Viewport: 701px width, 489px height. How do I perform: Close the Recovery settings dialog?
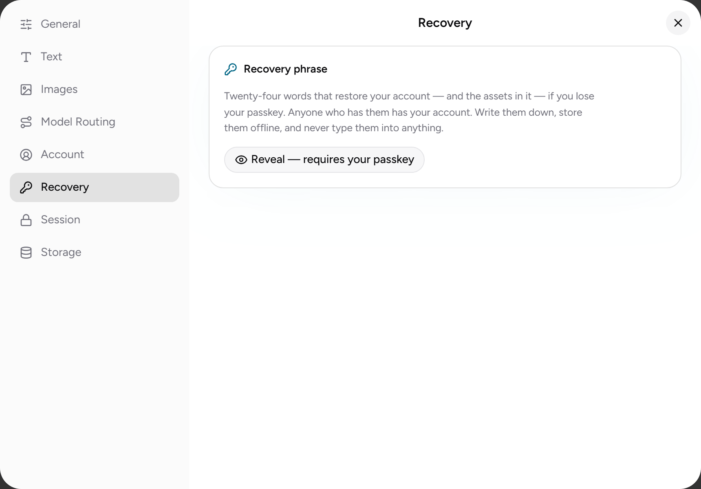click(678, 23)
